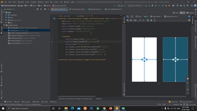197x111 pixels.
Task: Select build.gradle (Module: app) file
Action: tap(18, 30)
